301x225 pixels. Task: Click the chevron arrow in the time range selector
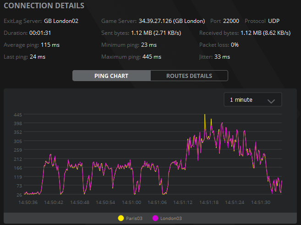click(x=271, y=101)
